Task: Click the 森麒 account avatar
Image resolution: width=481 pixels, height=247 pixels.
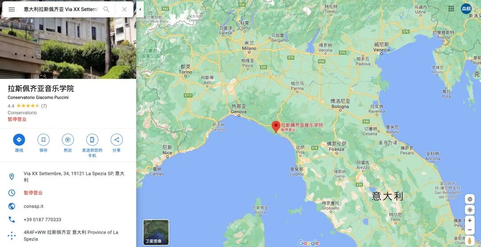Action: pos(466,8)
